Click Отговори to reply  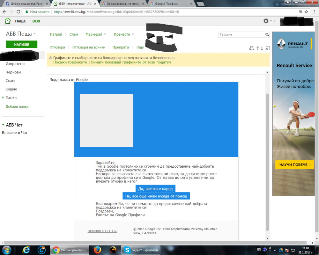pos(57,47)
